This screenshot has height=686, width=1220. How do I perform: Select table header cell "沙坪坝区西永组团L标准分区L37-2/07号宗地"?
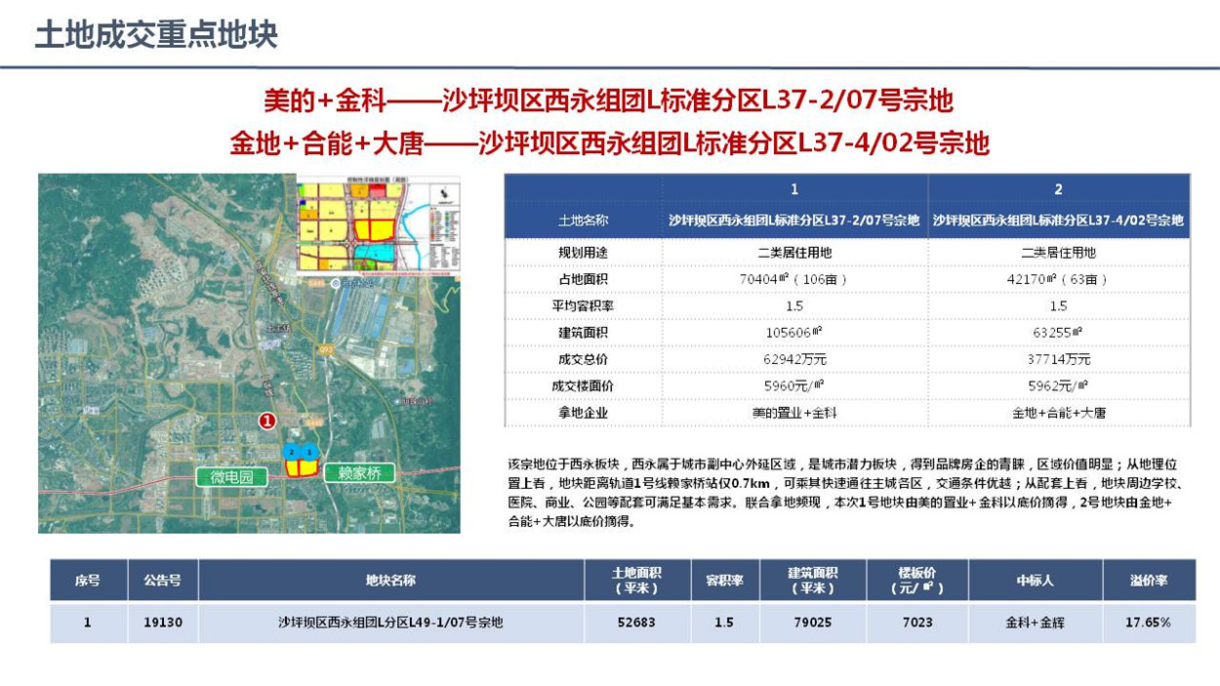click(794, 221)
